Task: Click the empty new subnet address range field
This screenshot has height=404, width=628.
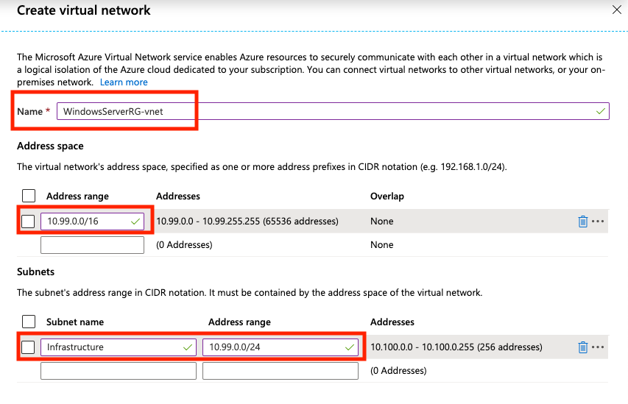Action: [x=280, y=371]
